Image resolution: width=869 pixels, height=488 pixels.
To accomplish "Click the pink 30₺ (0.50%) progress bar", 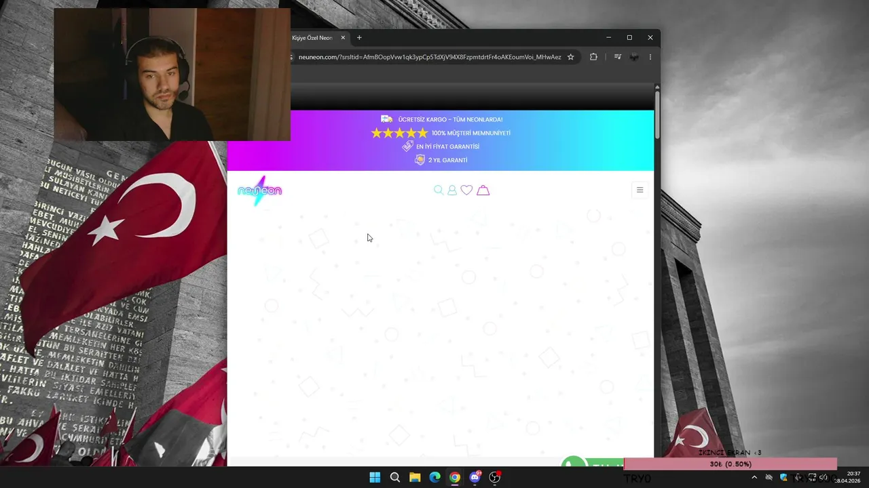I will tap(730, 464).
